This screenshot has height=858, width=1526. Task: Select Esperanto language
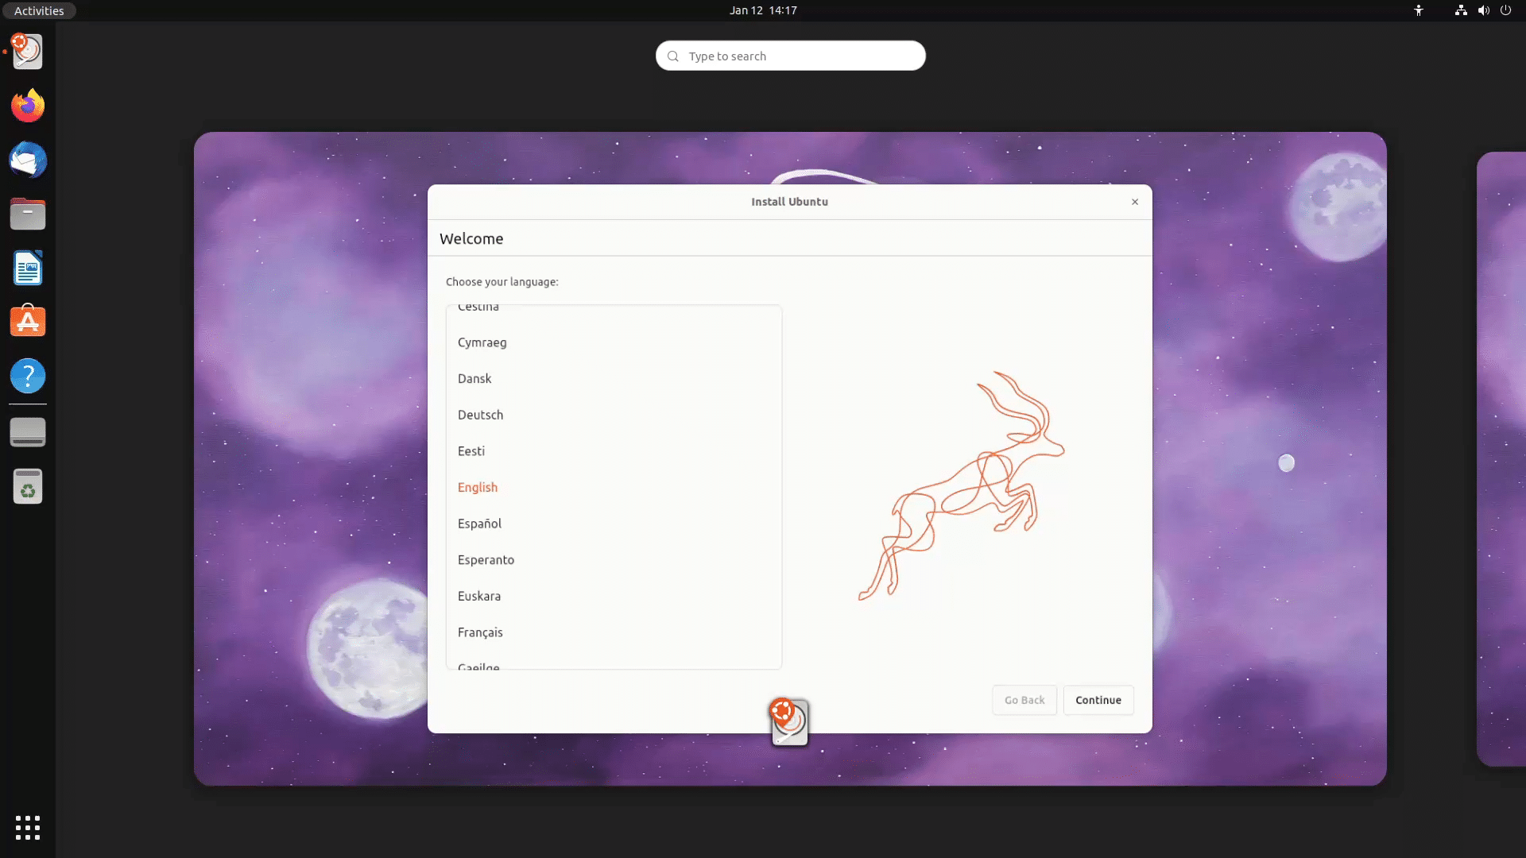tap(614, 560)
